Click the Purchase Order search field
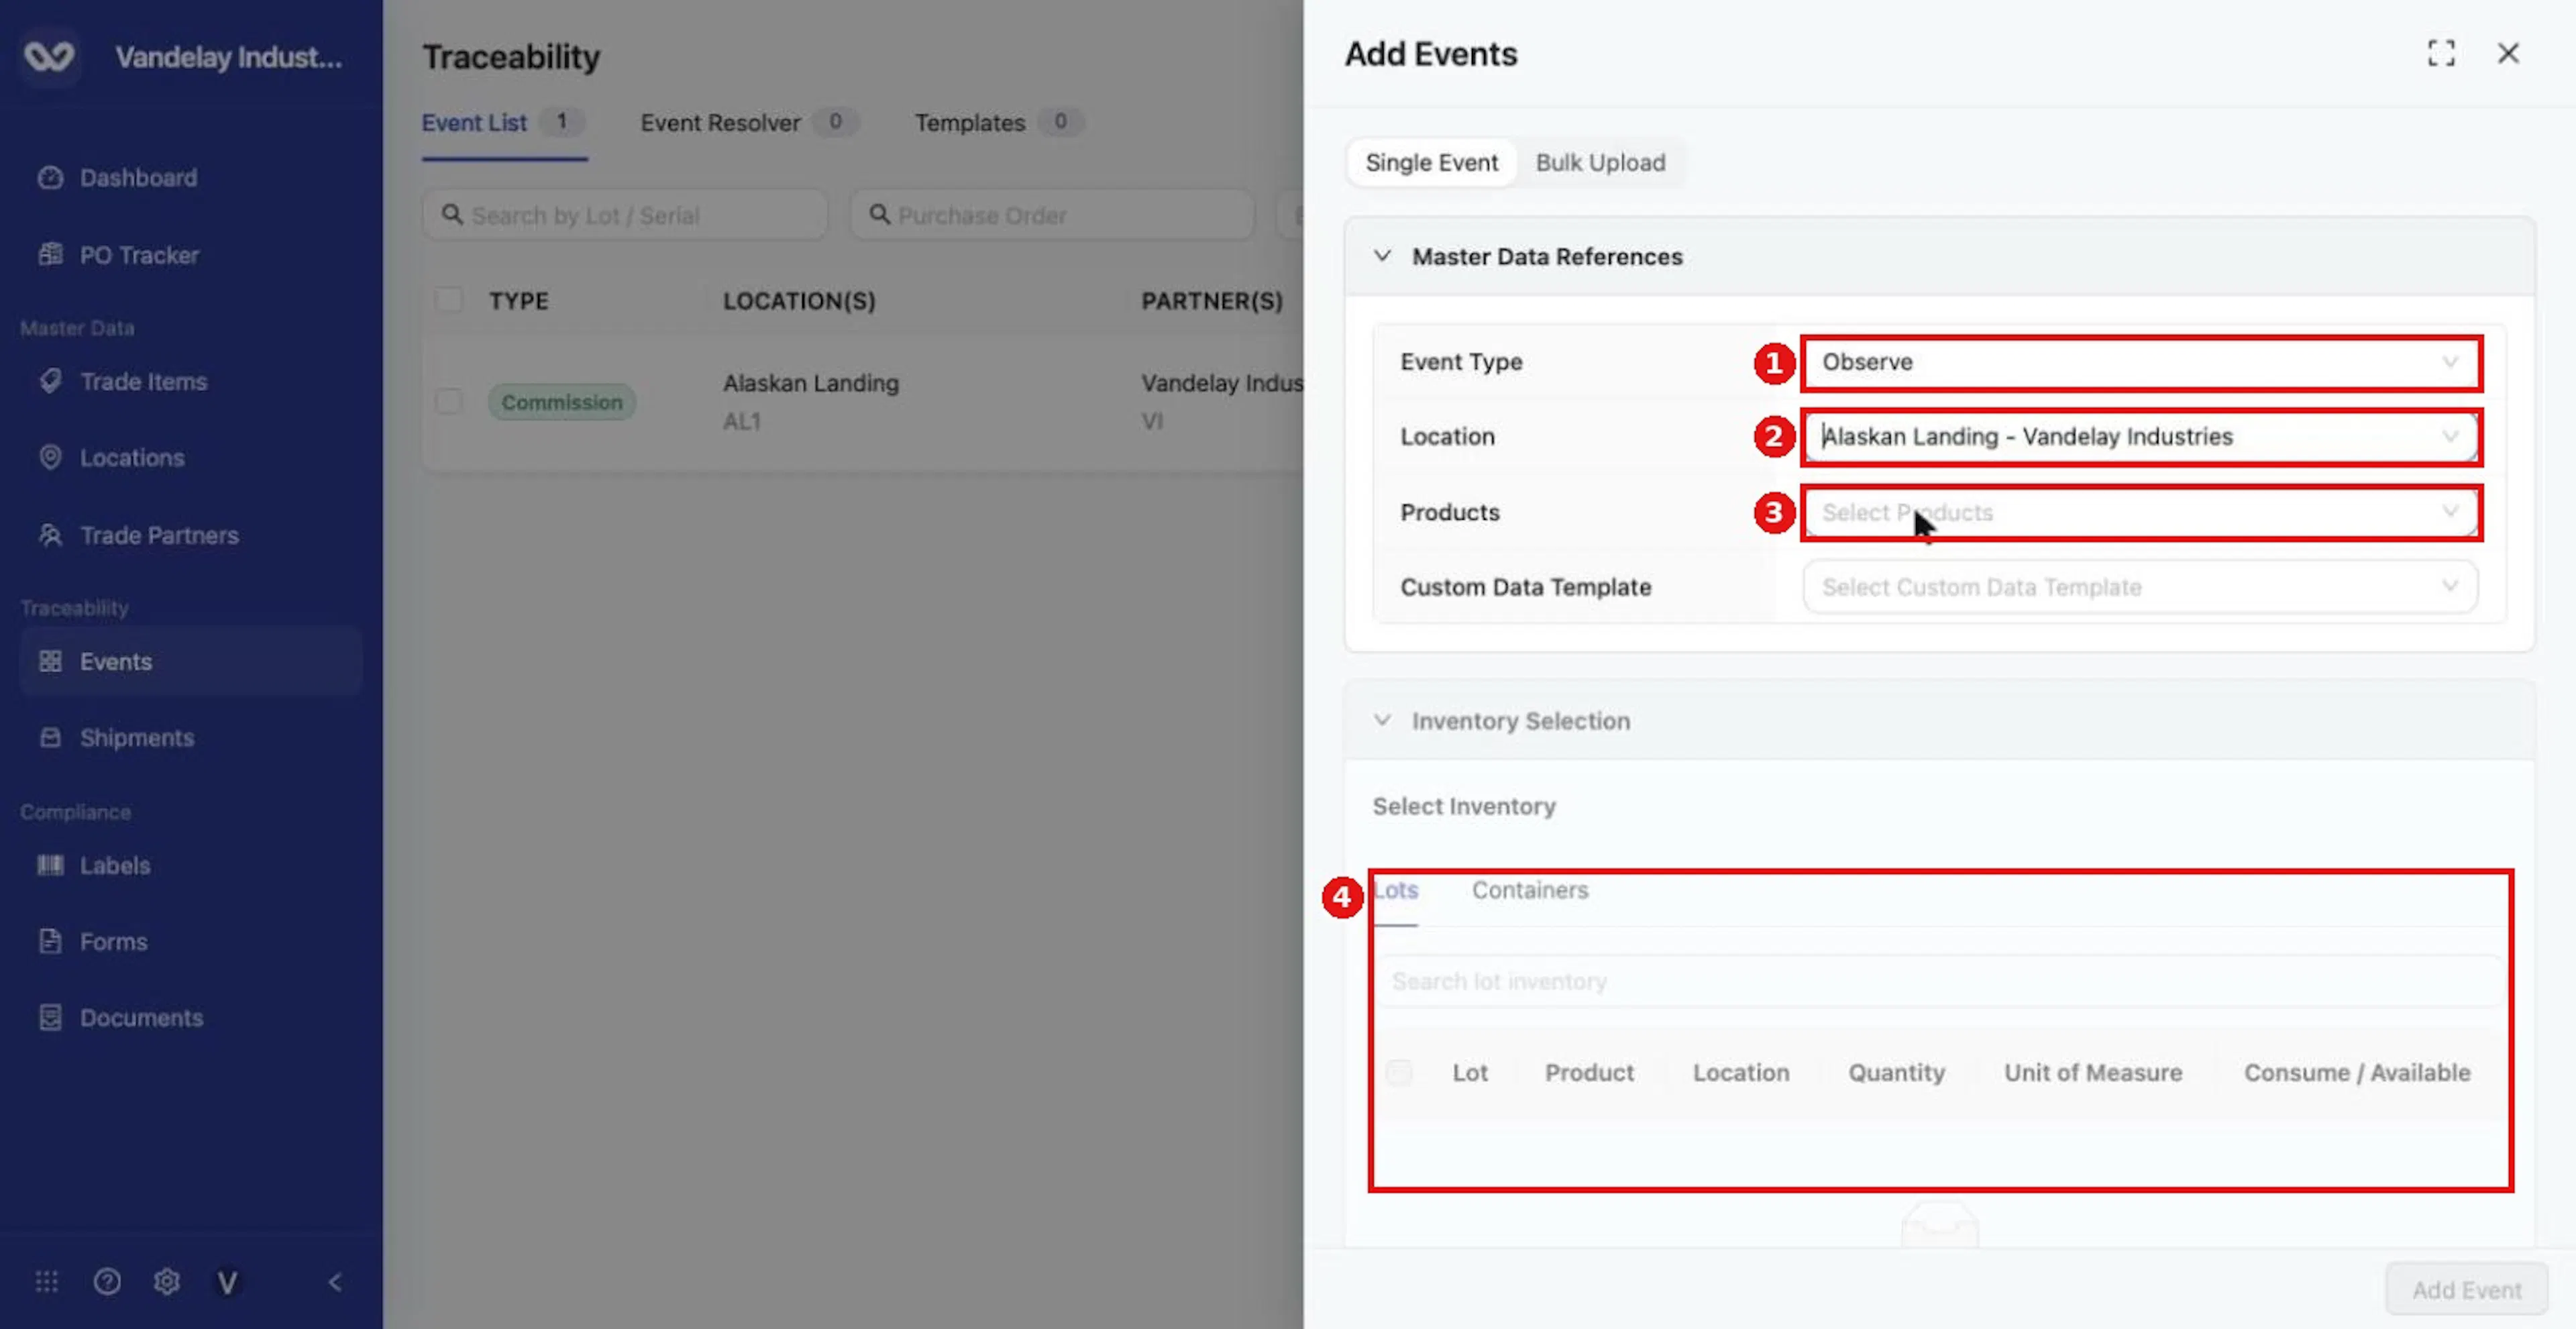This screenshot has height=1329, width=2576. [x=1052, y=215]
